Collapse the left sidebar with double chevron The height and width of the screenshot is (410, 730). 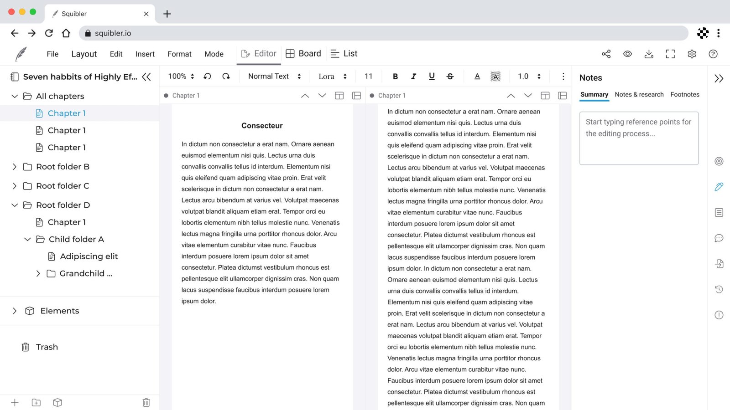click(x=146, y=77)
